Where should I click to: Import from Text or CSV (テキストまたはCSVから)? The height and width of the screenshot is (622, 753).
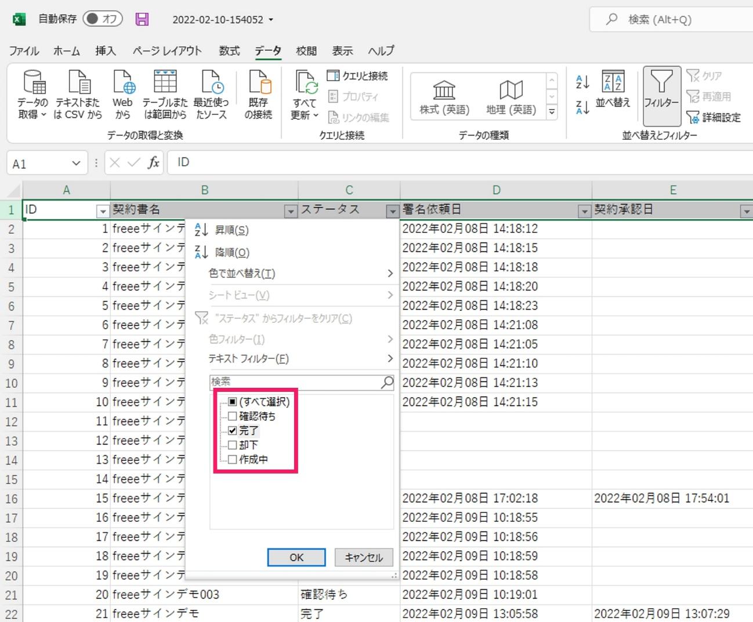coord(78,95)
